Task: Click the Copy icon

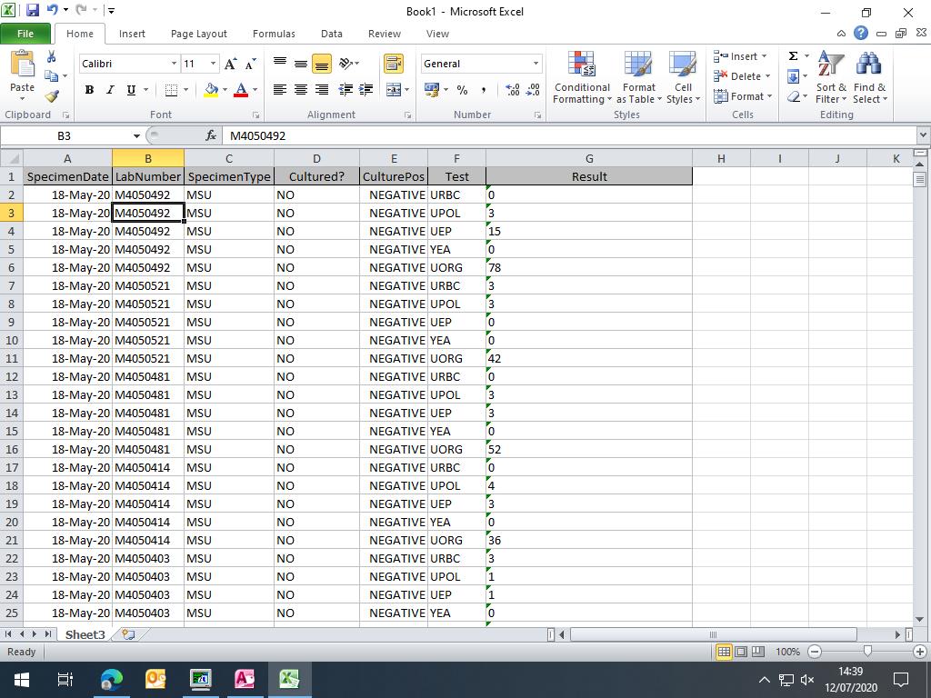Action: (x=52, y=76)
